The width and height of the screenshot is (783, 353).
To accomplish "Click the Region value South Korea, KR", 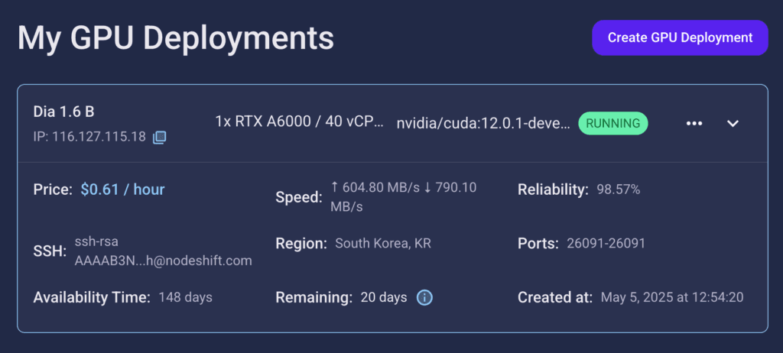I will coord(383,244).
